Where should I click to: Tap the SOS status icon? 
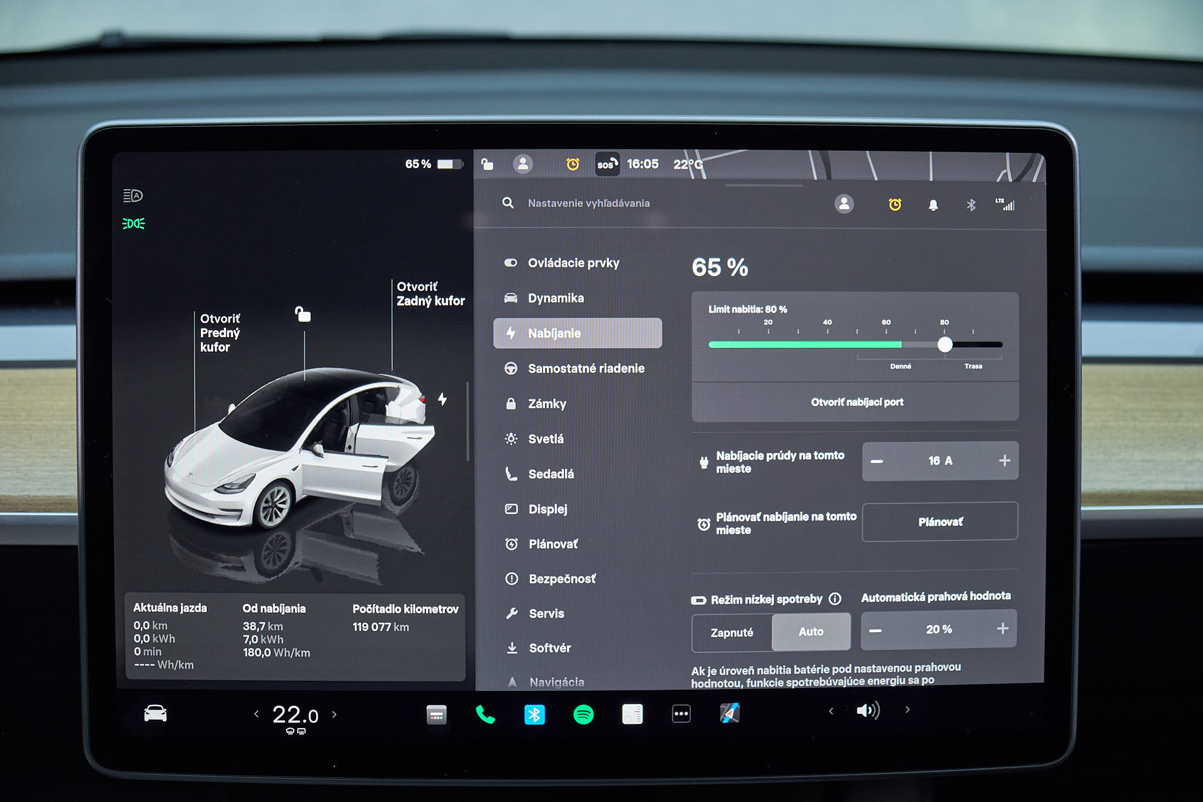(x=607, y=164)
